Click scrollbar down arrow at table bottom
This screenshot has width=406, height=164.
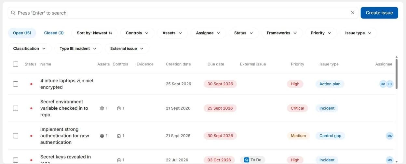tap(396, 161)
